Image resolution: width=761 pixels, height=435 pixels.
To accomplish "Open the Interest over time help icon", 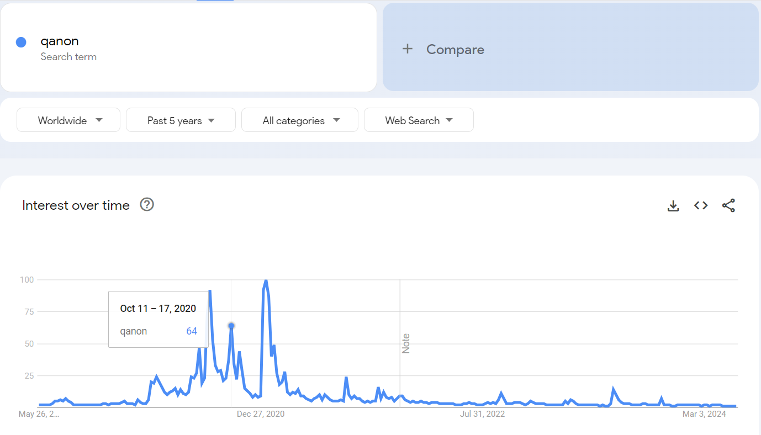I will [x=147, y=205].
